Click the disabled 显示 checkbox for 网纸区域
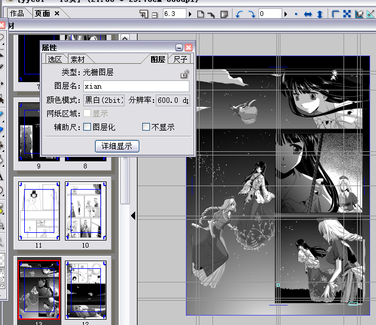 click(x=87, y=113)
